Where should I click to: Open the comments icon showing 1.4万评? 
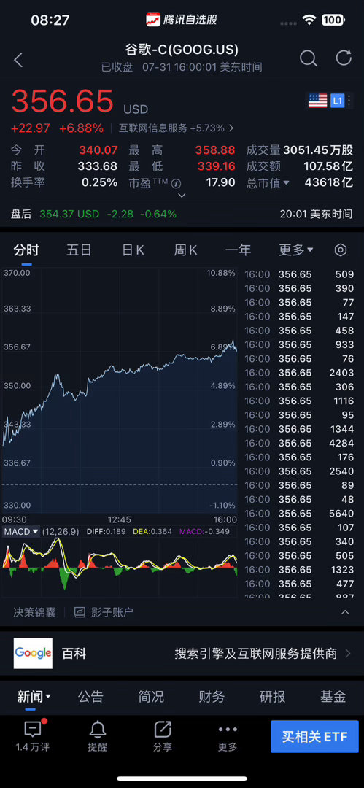pos(33,730)
